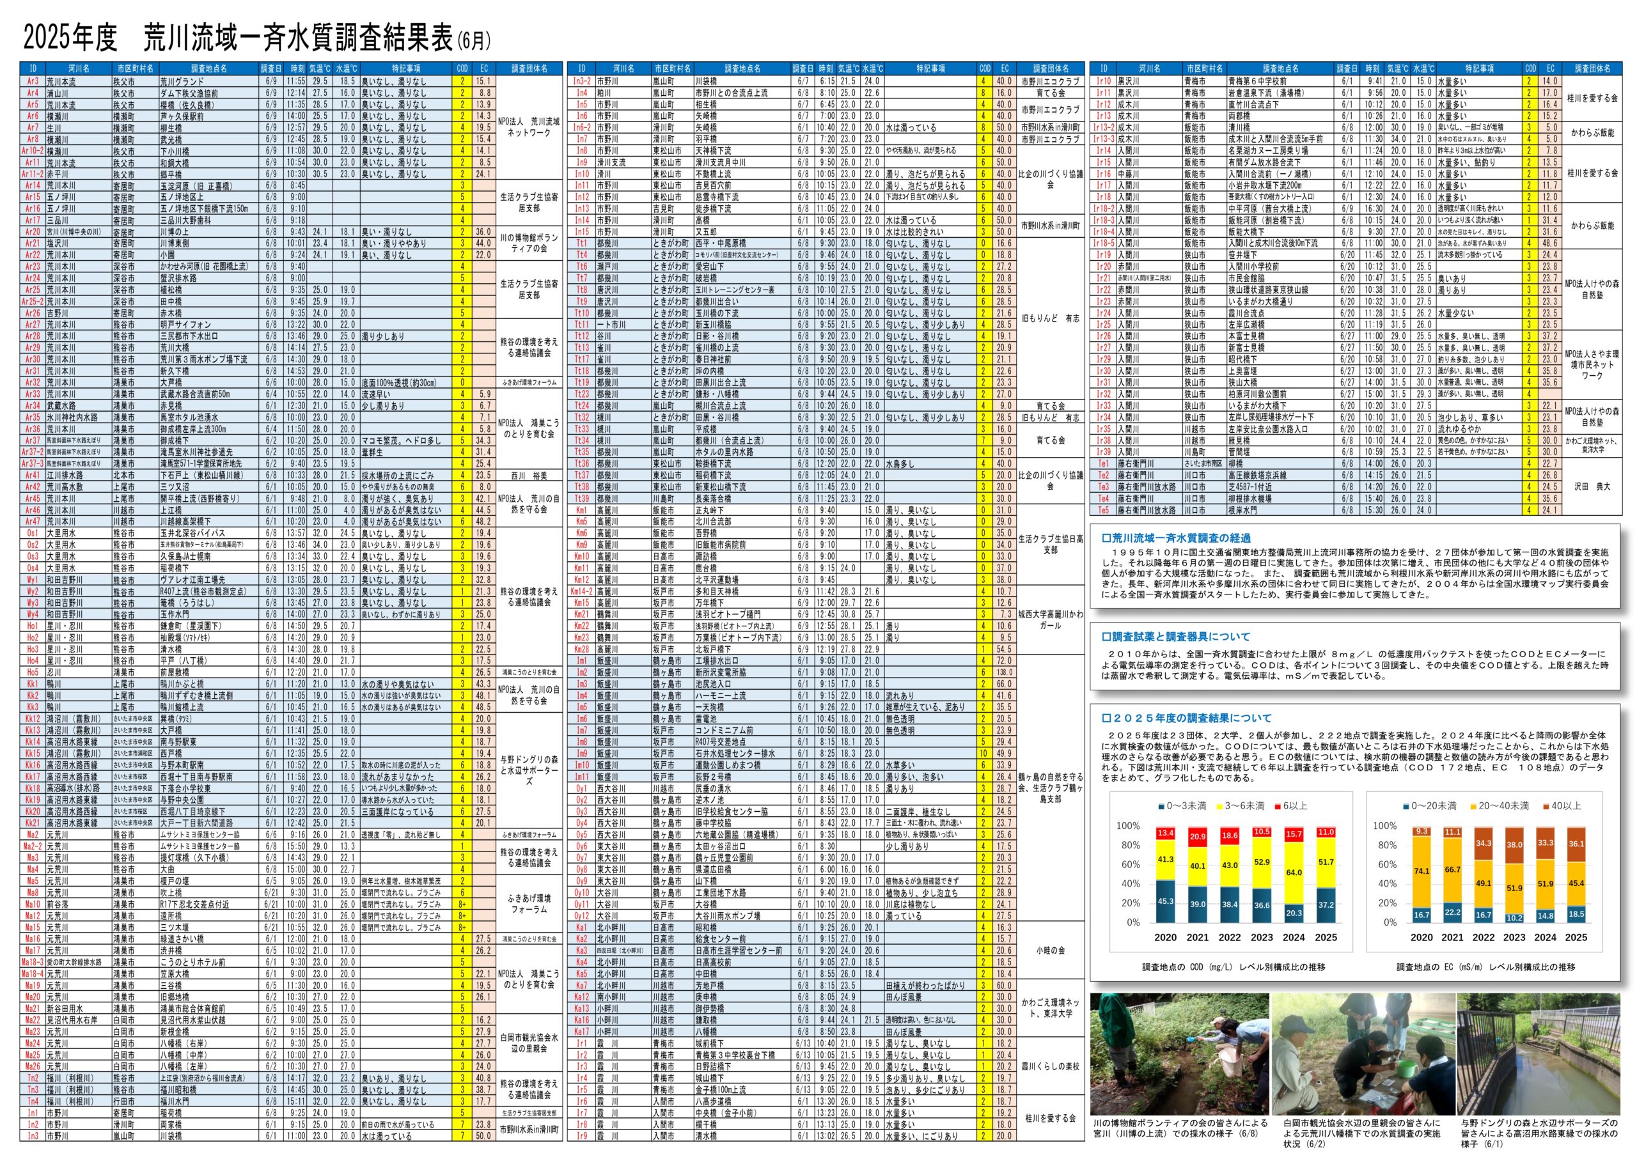
Task: Click the ID column header of the left table
Action: (33, 69)
